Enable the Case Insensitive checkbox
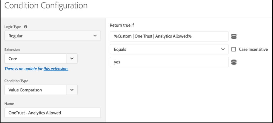 pos(234,49)
